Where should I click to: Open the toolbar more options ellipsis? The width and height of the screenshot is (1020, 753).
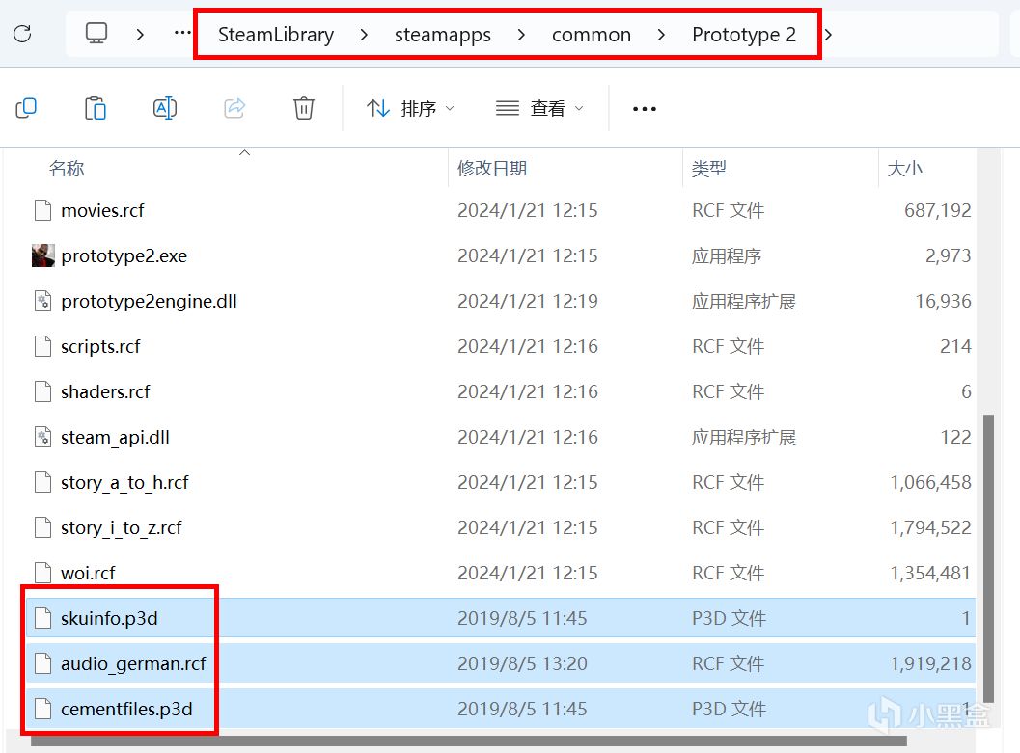[644, 109]
